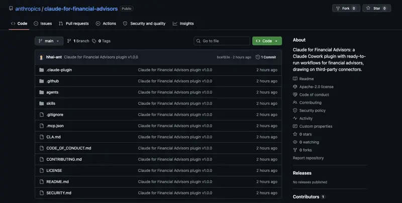Open the LICENSE file name
The height and width of the screenshot is (203, 402).
(x=54, y=170)
